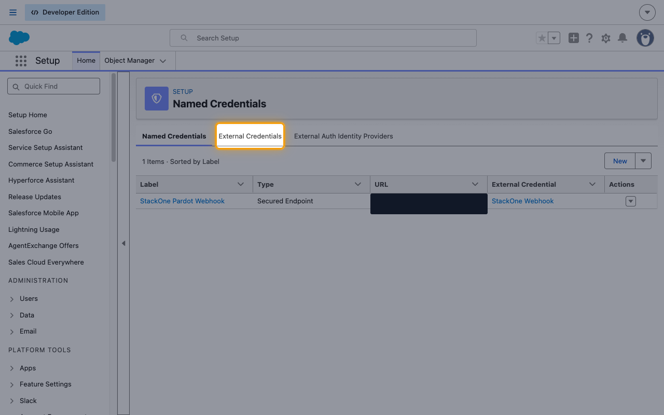Open Release Updates in sidebar

[35, 197]
